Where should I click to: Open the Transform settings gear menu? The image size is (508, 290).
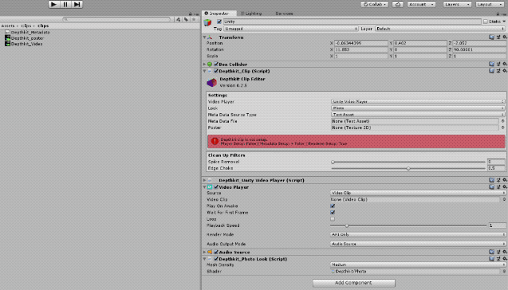pos(505,37)
